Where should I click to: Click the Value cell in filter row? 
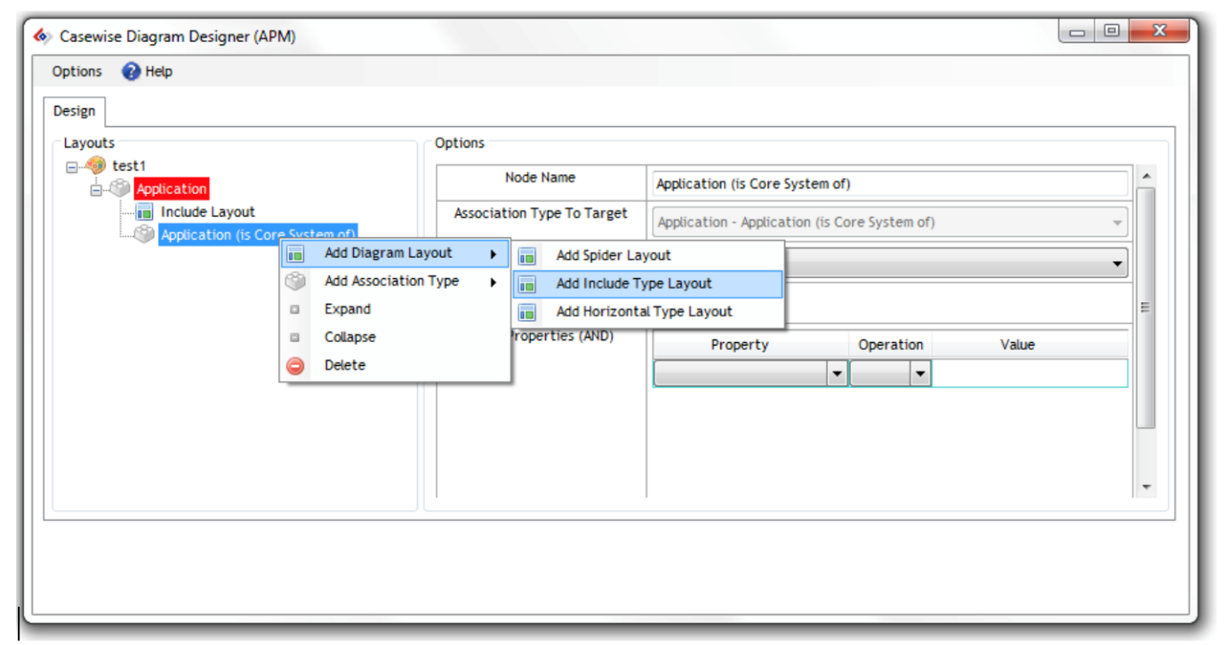coord(1030,374)
